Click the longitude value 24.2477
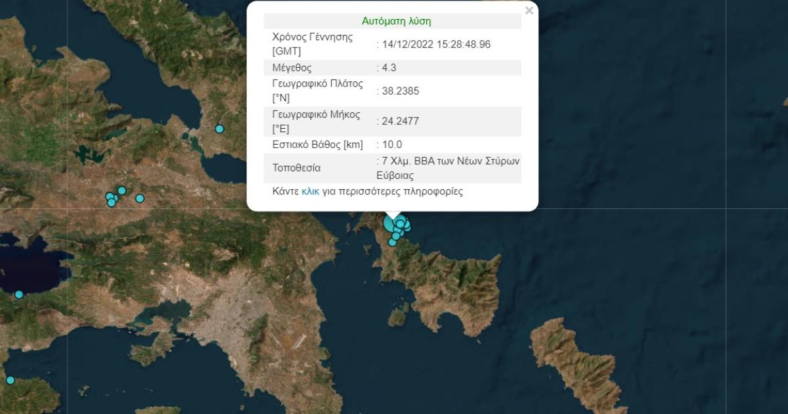 tap(400, 121)
